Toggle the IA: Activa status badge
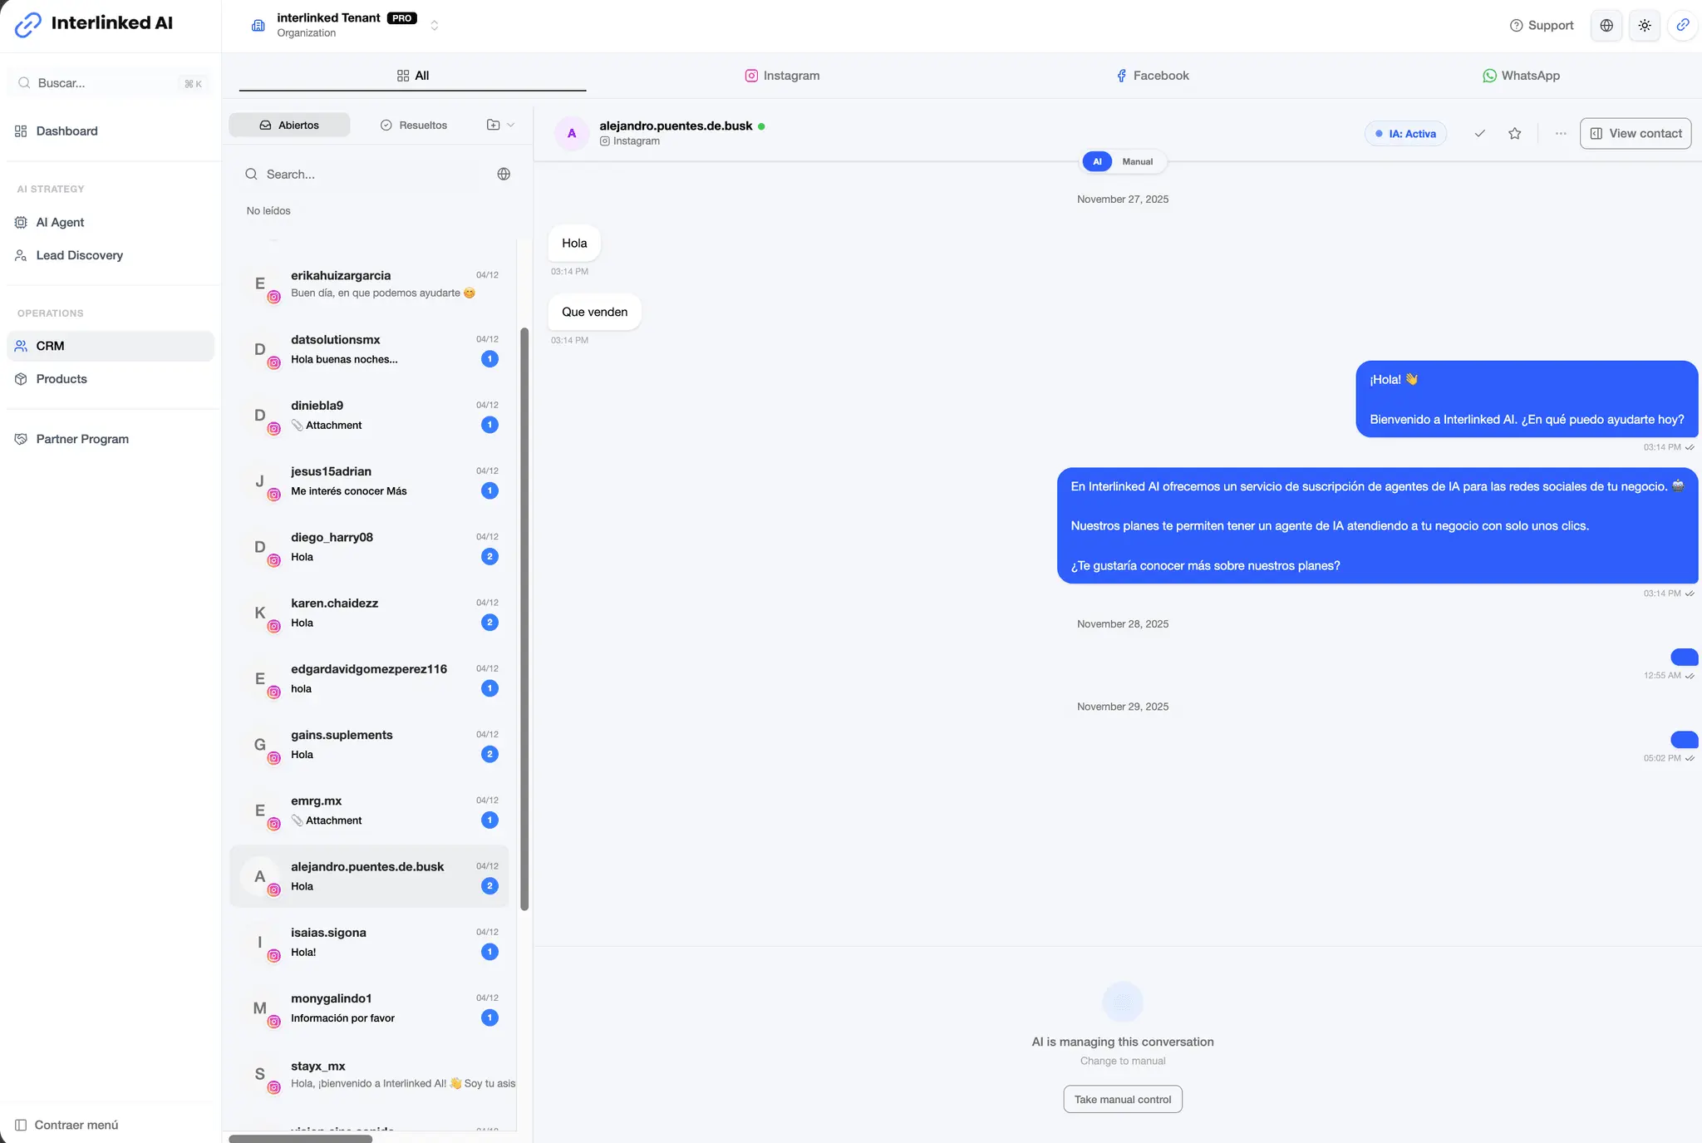Screen dimensions: 1702x1143 (1405, 134)
